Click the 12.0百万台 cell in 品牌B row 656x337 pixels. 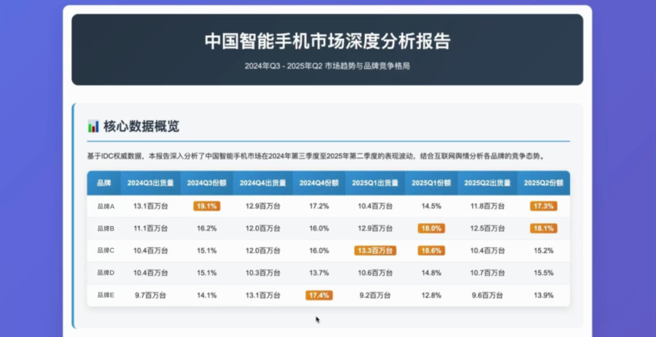coord(263,228)
